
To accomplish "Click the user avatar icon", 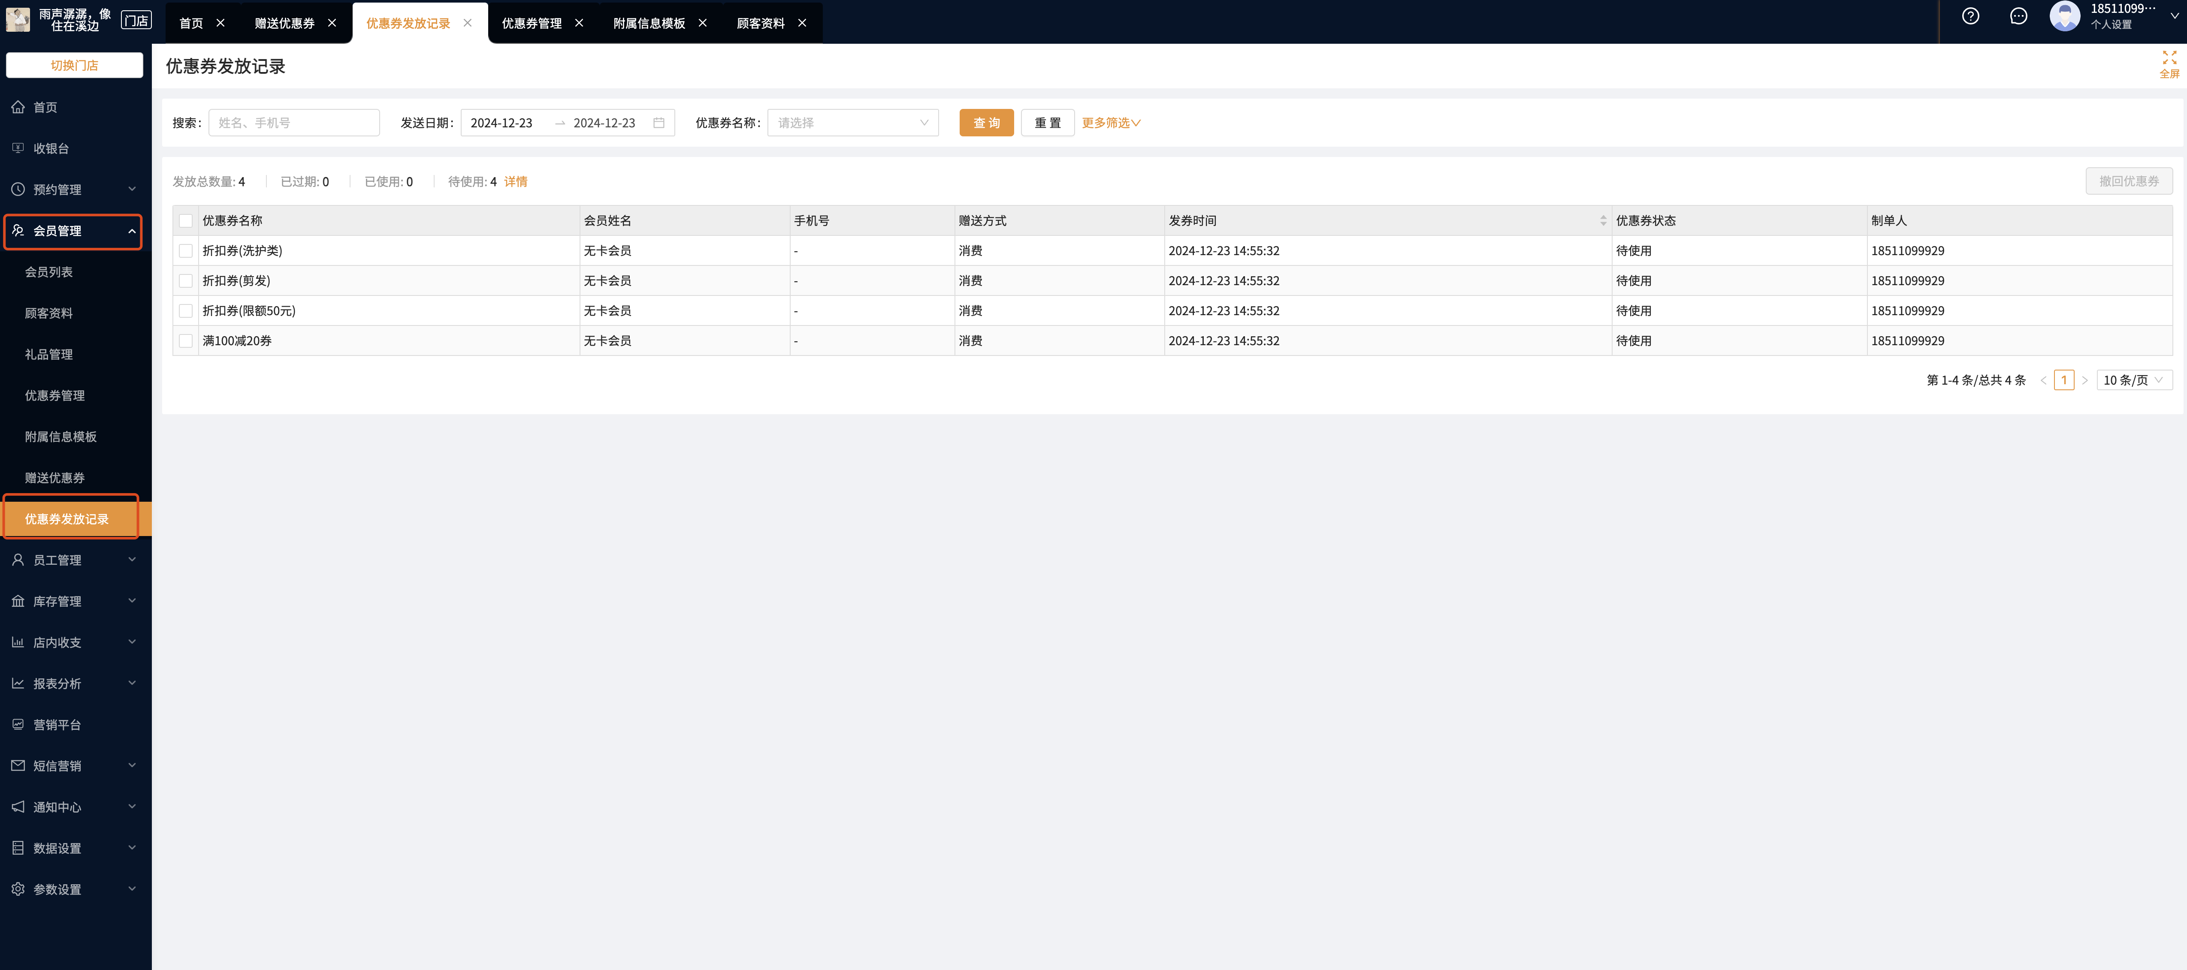I will tap(2065, 16).
